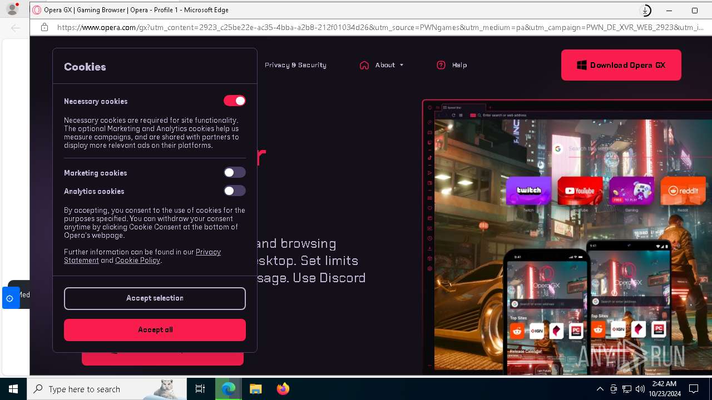The image size is (712, 400).
Task: Open the Privacy & Security menu item
Action: 295,65
